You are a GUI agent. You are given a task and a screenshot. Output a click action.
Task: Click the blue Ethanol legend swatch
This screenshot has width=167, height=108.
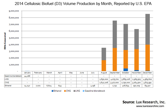tap(52, 91)
